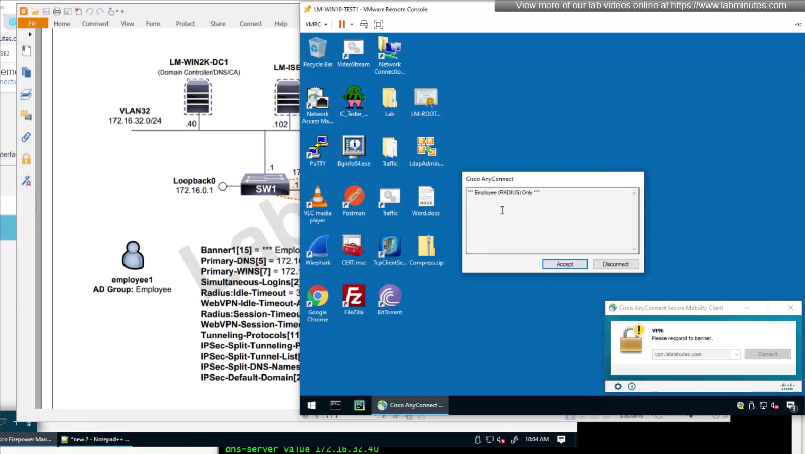Open the PuTTY desktop shortcut

[317, 149]
